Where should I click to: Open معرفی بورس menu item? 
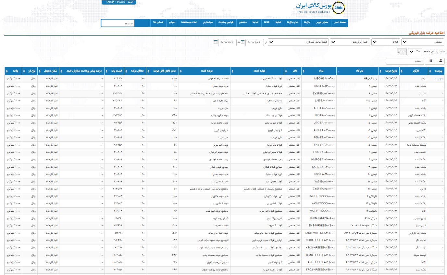[322, 22]
